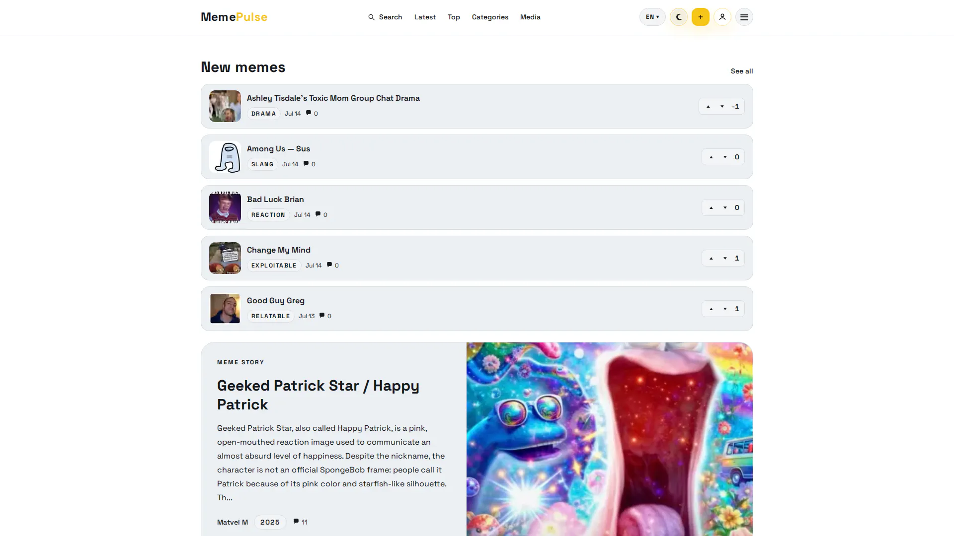Downvote the Good Guy Greg meme
Screen dimensions: 954x536
[x=725, y=309]
